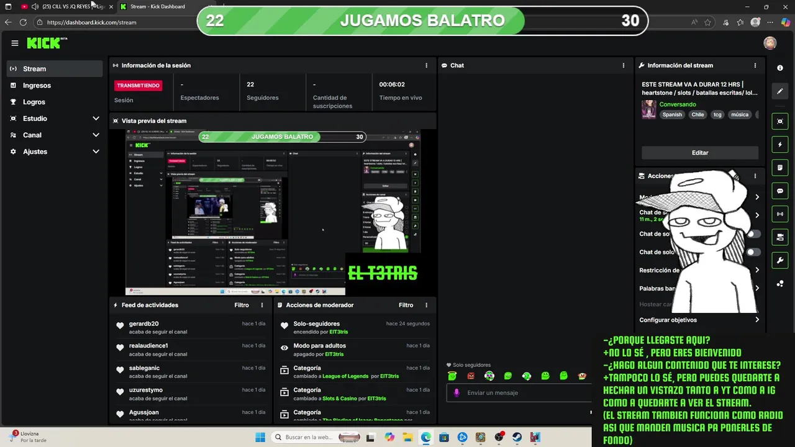Click the browser address bar URL
The image size is (795, 447).
tap(91, 22)
